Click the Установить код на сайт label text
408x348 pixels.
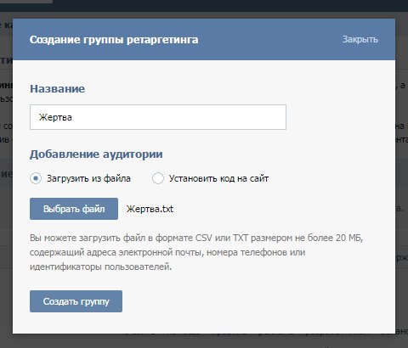(x=218, y=178)
